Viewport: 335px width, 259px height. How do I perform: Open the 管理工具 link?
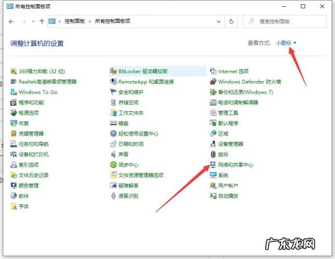(228, 113)
